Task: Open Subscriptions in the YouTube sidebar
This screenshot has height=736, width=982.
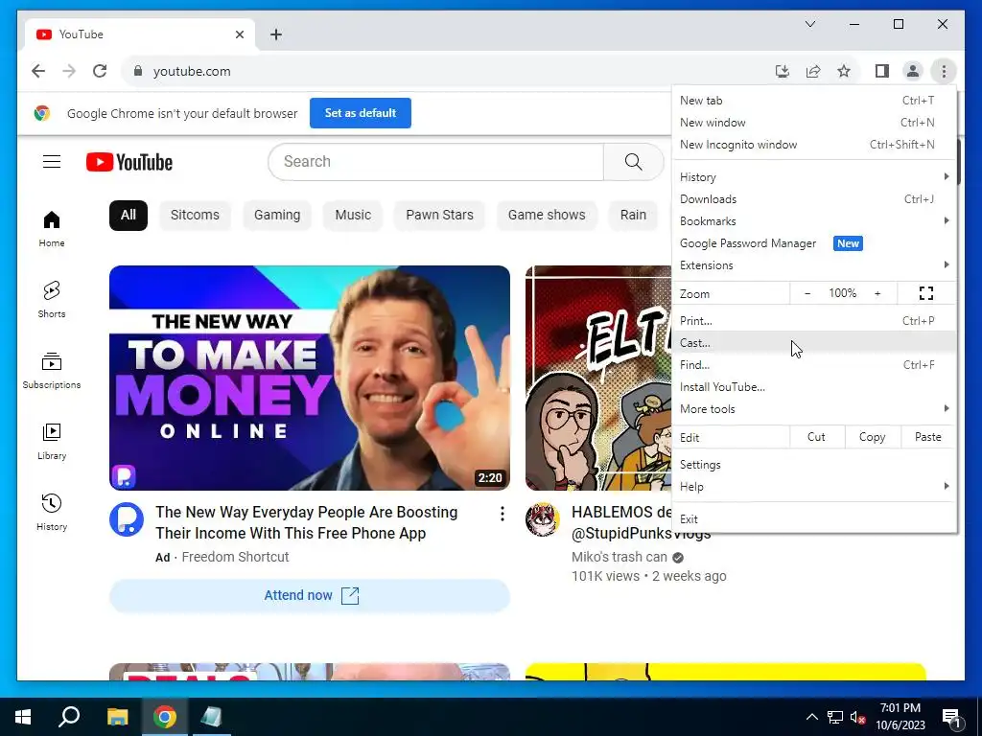Action: coord(52,371)
